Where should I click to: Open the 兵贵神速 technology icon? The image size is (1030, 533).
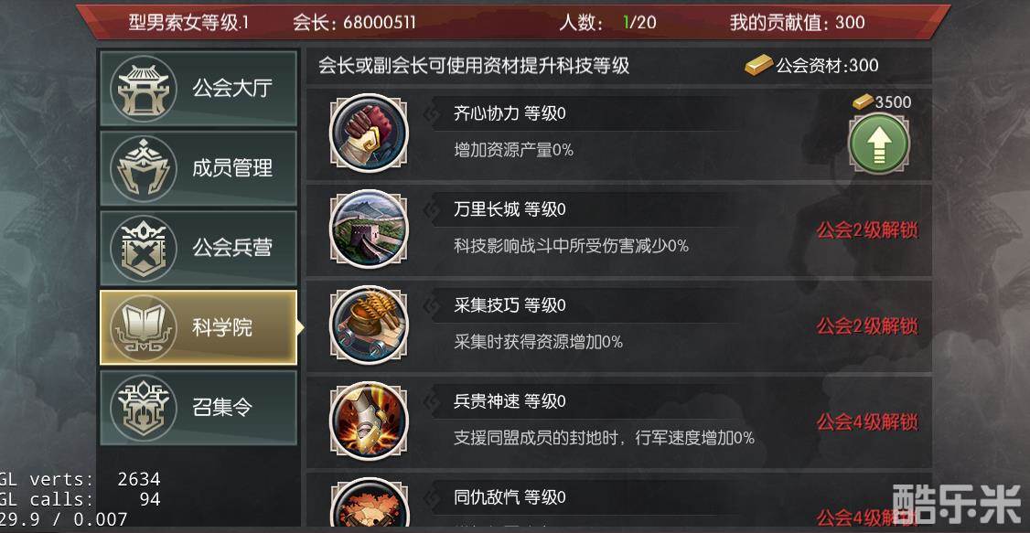(369, 421)
